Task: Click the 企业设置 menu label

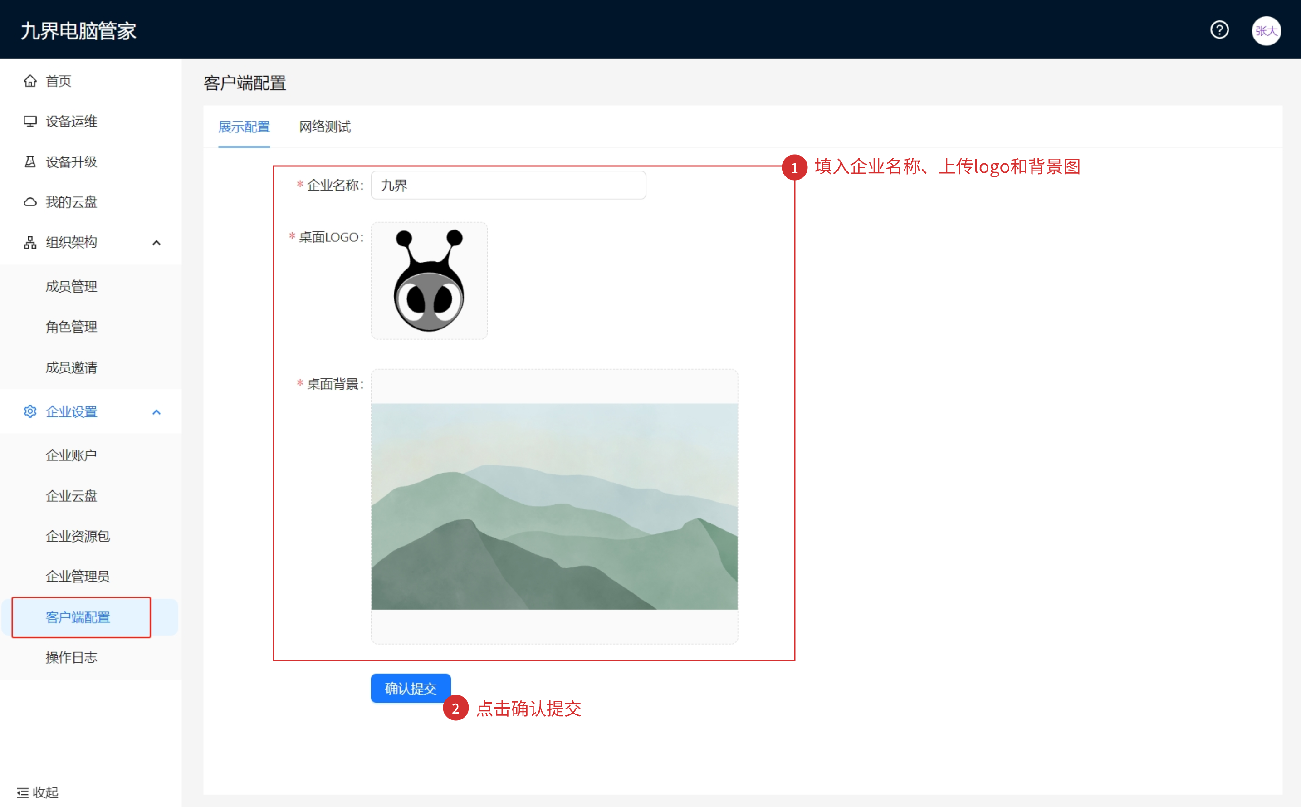Action: pyautogui.click(x=71, y=411)
